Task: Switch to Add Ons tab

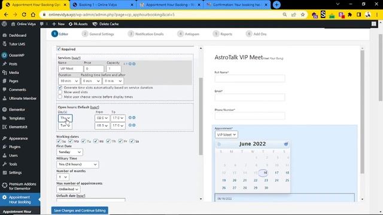Action: 256,34
